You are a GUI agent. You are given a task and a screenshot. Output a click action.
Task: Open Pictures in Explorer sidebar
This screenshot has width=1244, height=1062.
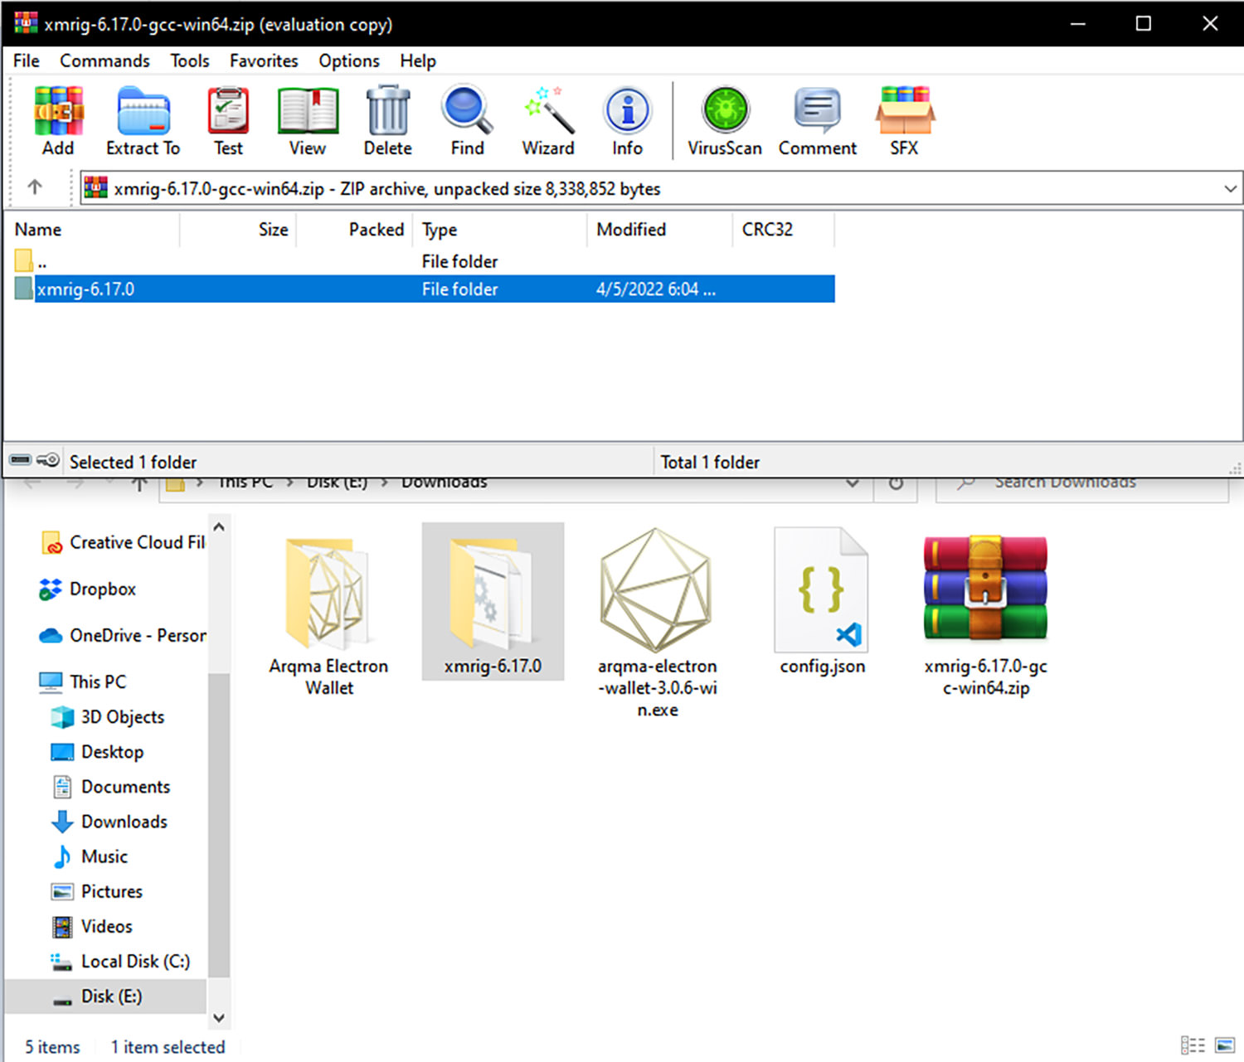point(97,890)
